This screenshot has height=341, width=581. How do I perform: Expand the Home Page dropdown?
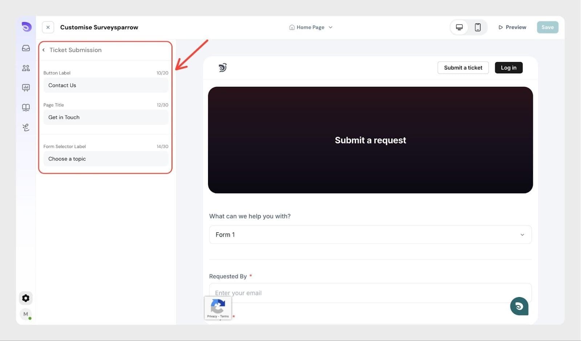point(311,27)
